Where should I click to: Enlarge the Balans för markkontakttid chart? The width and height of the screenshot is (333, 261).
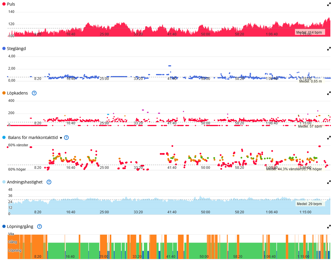click(x=329, y=138)
